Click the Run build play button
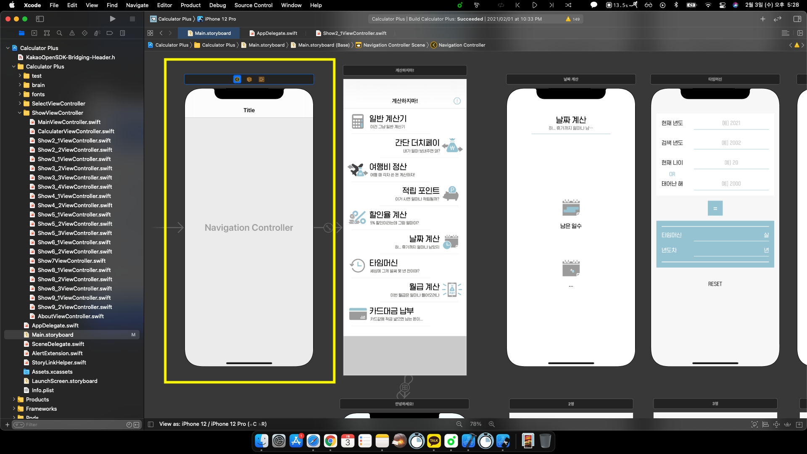This screenshot has width=807, height=454. pos(112,19)
